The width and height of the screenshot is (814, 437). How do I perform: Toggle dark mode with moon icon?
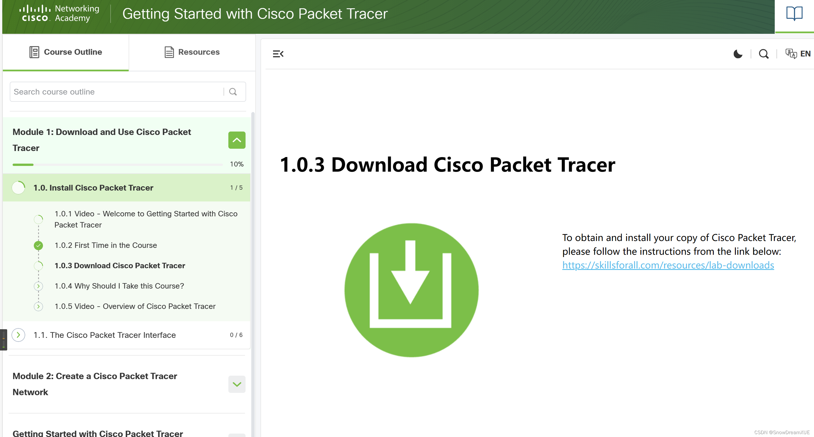click(737, 54)
